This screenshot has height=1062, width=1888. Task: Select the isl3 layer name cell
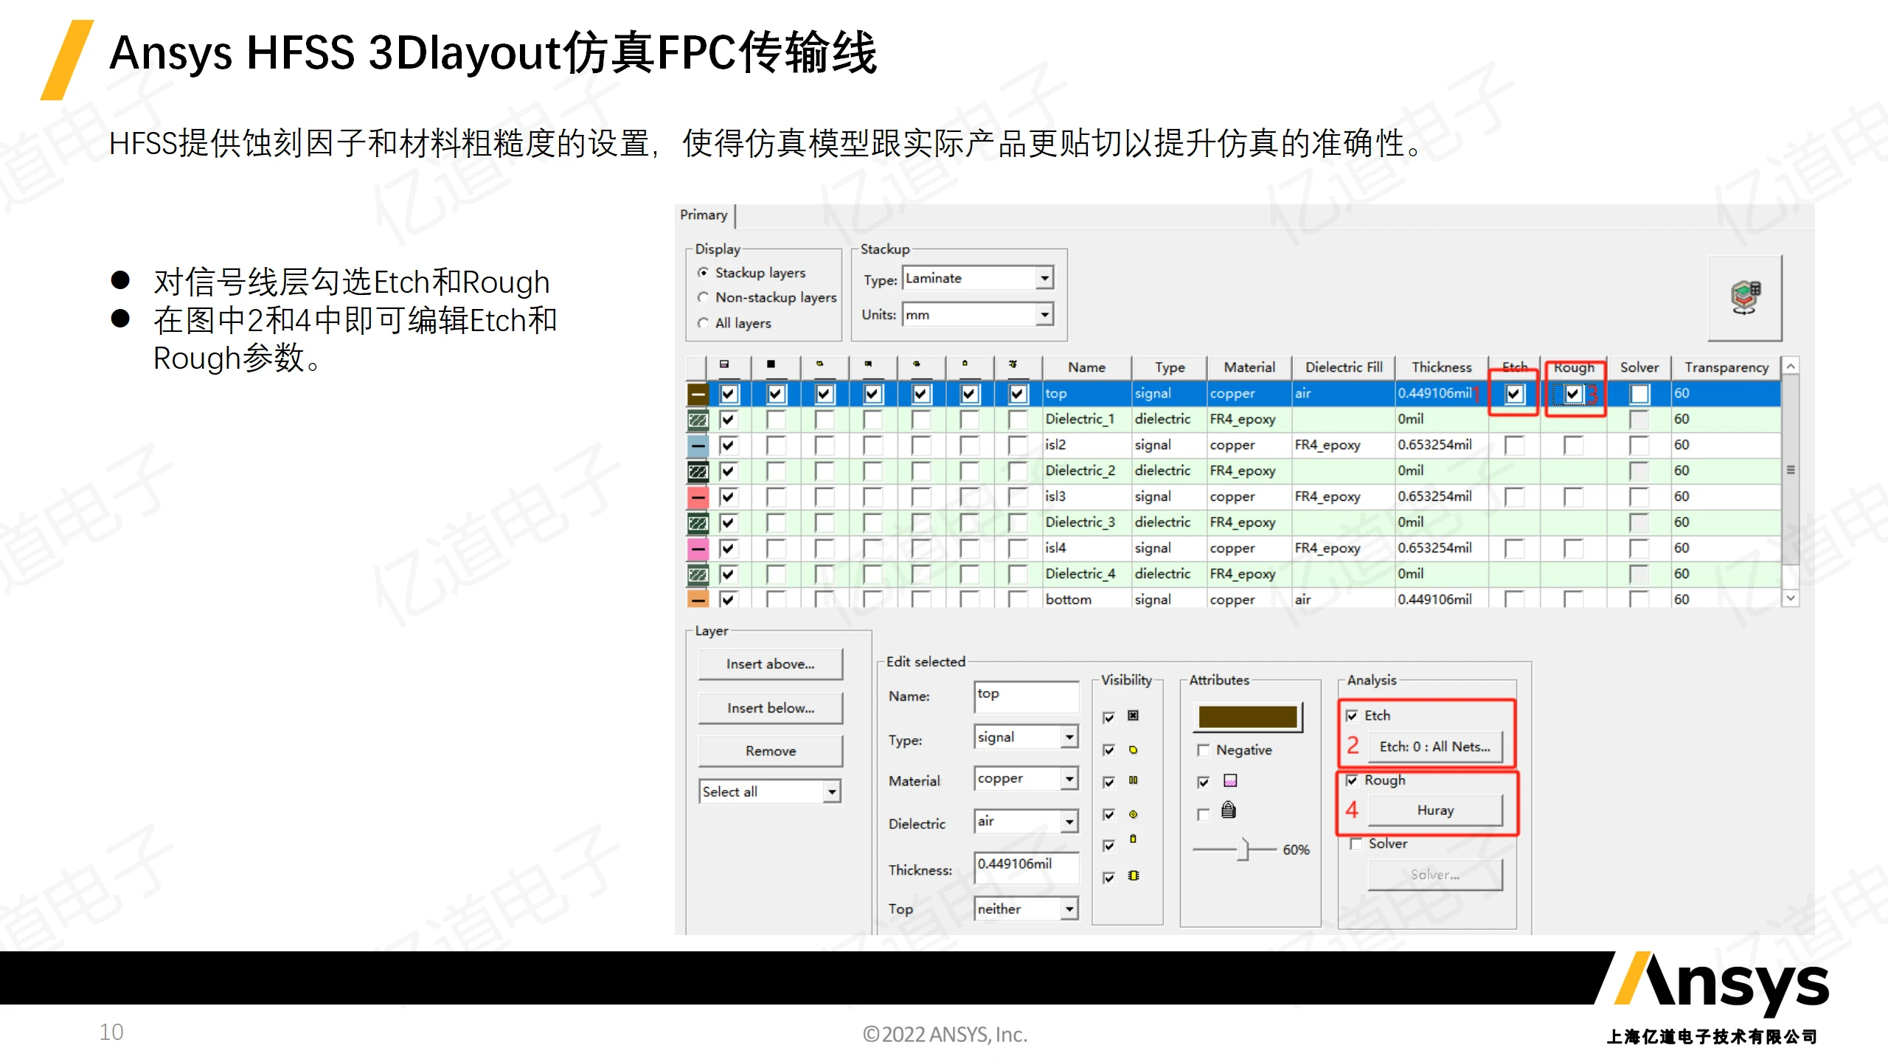pyautogui.click(x=1087, y=497)
